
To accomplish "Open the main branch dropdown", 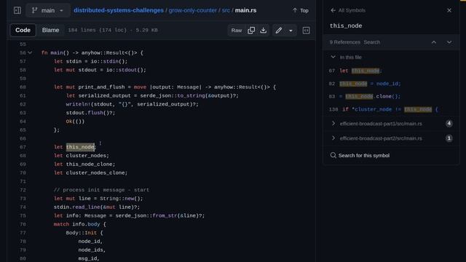I will [x=48, y=10].
